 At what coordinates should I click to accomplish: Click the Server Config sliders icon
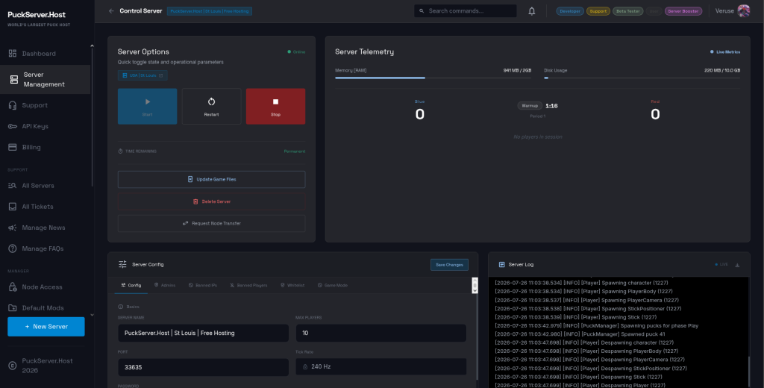[x=122, y=264]
